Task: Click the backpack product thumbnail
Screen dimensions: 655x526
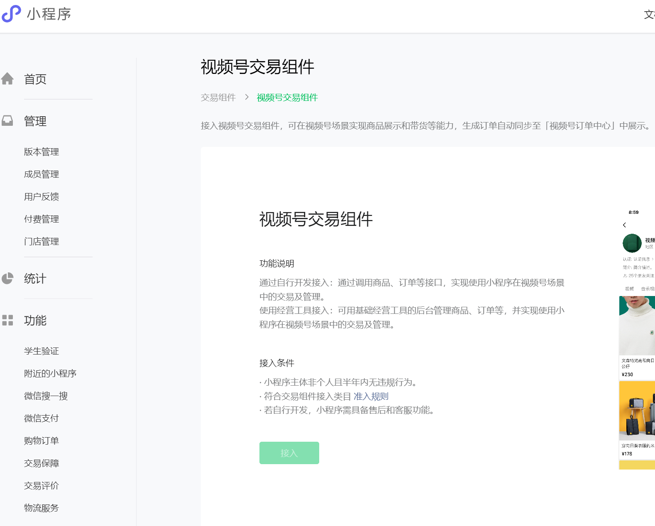Action: (637, 411)
